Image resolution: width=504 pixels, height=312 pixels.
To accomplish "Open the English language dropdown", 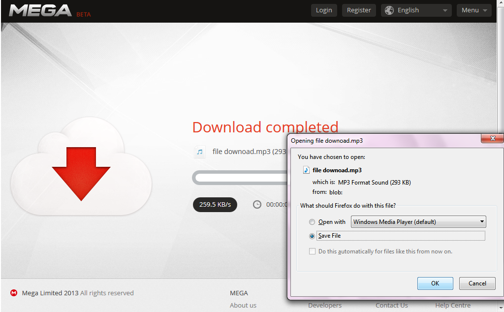I will (416, 10).
